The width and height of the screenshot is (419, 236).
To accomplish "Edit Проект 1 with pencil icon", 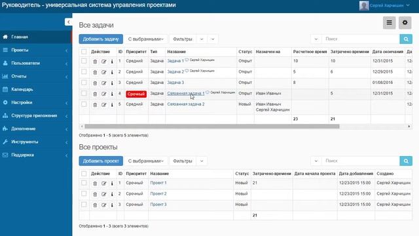I will (x=103, y=184).
